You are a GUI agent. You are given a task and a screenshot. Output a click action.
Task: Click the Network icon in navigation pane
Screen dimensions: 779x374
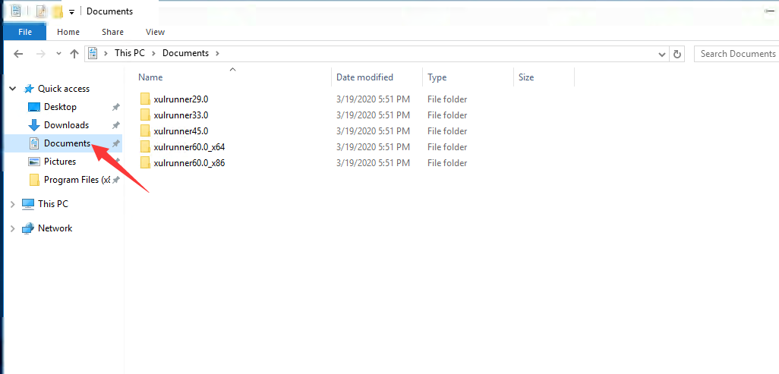[x=28, y=228]
